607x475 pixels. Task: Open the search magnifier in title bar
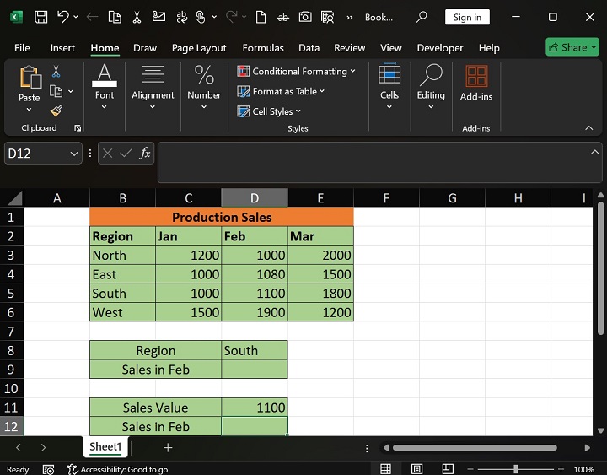(x=422, y=17)
